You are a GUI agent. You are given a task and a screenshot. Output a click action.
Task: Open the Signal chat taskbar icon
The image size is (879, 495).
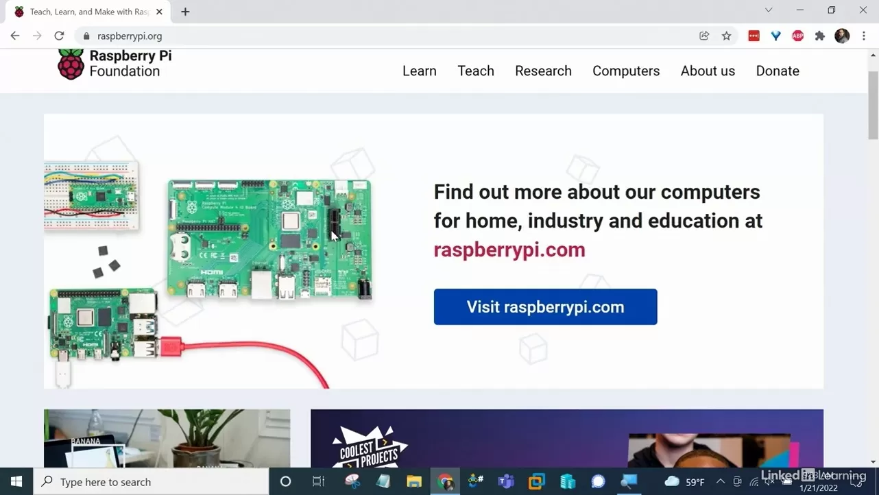(x=598, y=481)
